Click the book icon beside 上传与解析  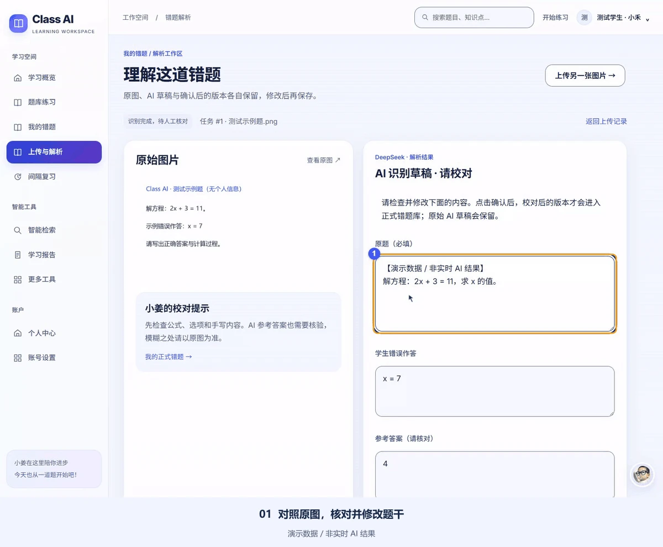coord(18,152)
